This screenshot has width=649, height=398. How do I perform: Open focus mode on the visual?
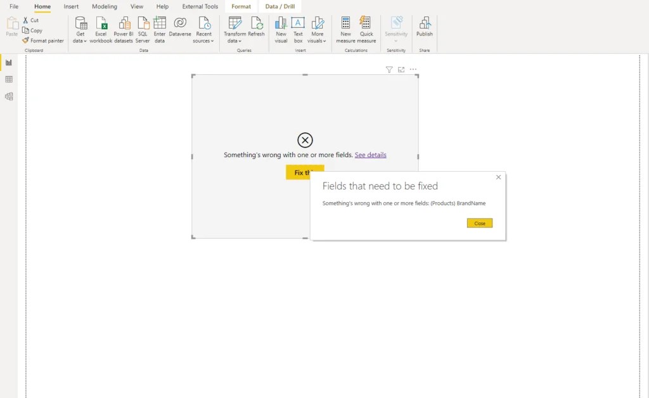(401, 70)
